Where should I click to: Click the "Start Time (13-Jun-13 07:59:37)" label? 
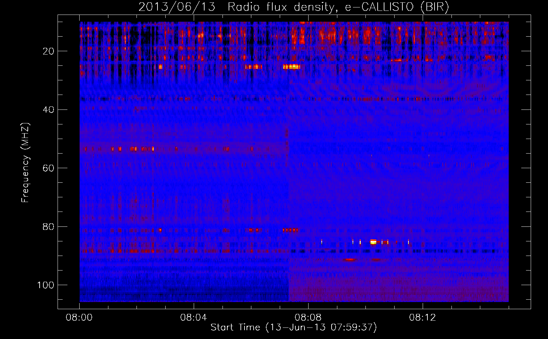tap(294, 327)
